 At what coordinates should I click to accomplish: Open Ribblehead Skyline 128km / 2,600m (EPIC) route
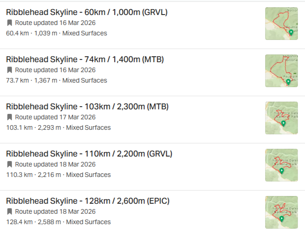point(87,201)
